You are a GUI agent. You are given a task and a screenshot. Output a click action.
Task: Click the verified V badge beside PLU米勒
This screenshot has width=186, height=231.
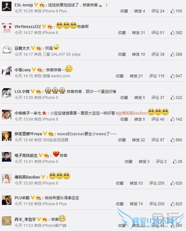(33, 198)
